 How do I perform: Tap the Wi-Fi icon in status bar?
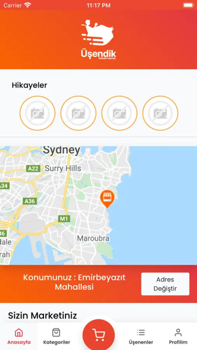point(28,5)
